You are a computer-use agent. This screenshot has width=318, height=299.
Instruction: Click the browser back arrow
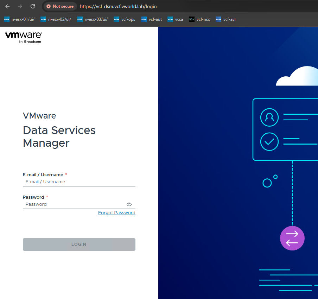pos(7,6)
